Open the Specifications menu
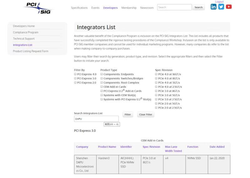This screenshot has width=250, height=178. 79,7
